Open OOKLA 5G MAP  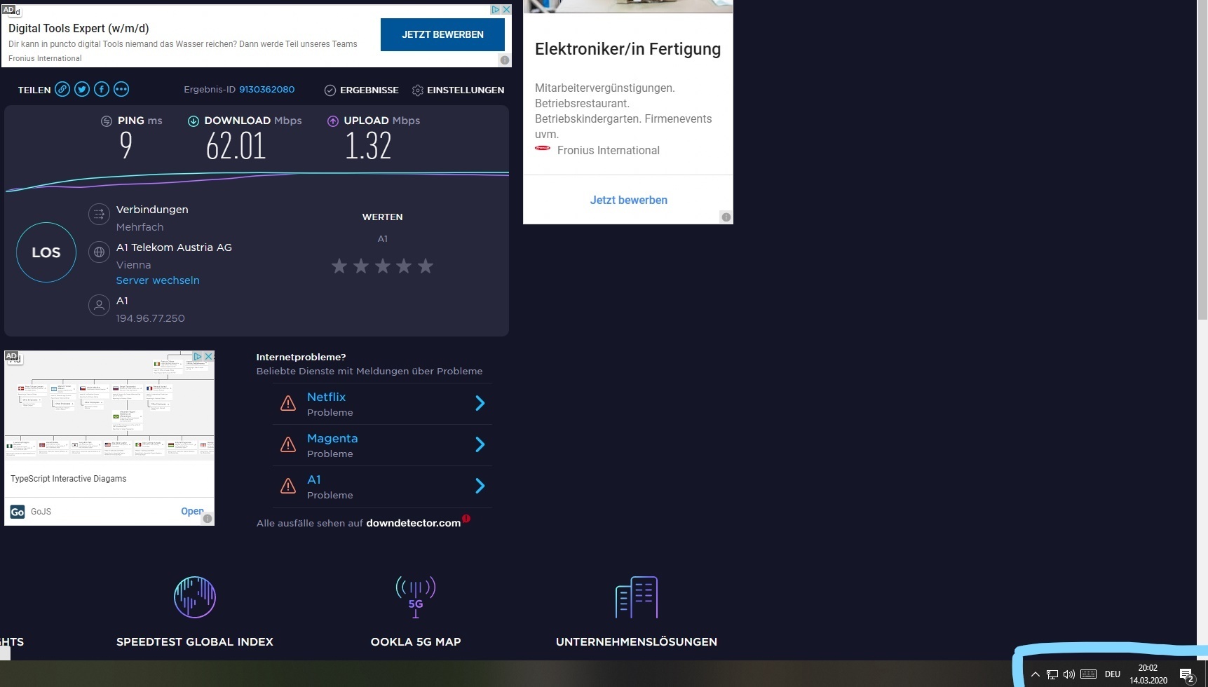point(416,641)
